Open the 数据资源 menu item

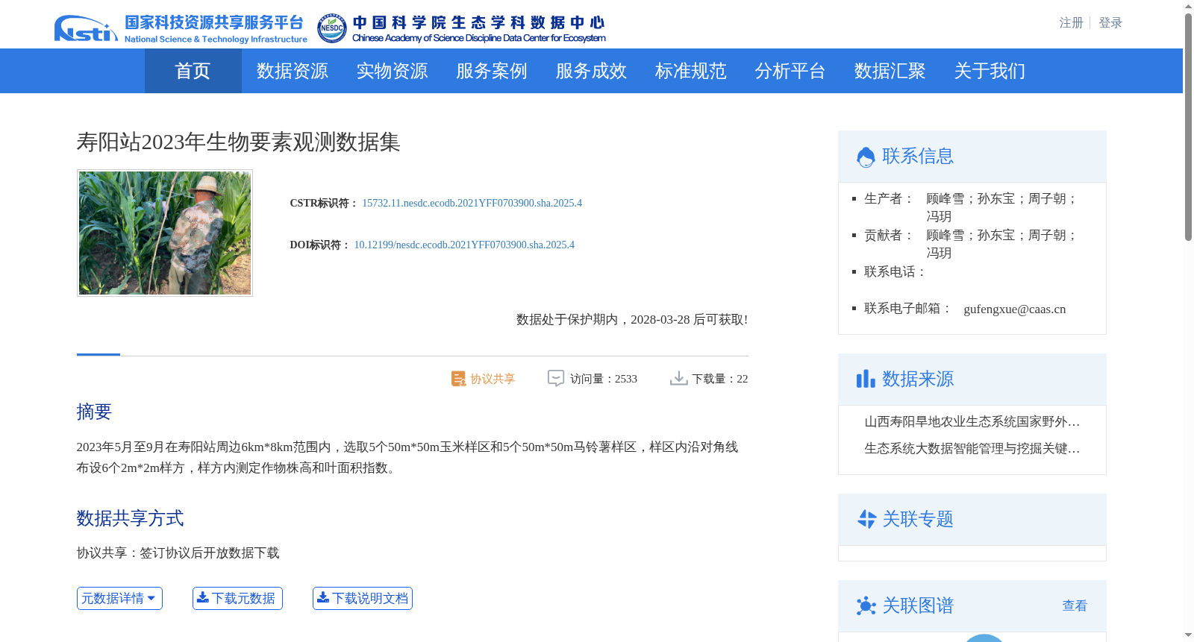point(293,71)
